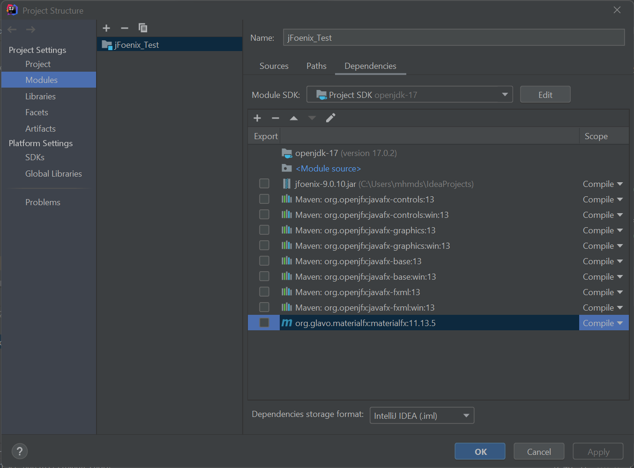Switch to the Sources tab
The height and width of the screenshot is (468, 634).
(x=274, y=66)
